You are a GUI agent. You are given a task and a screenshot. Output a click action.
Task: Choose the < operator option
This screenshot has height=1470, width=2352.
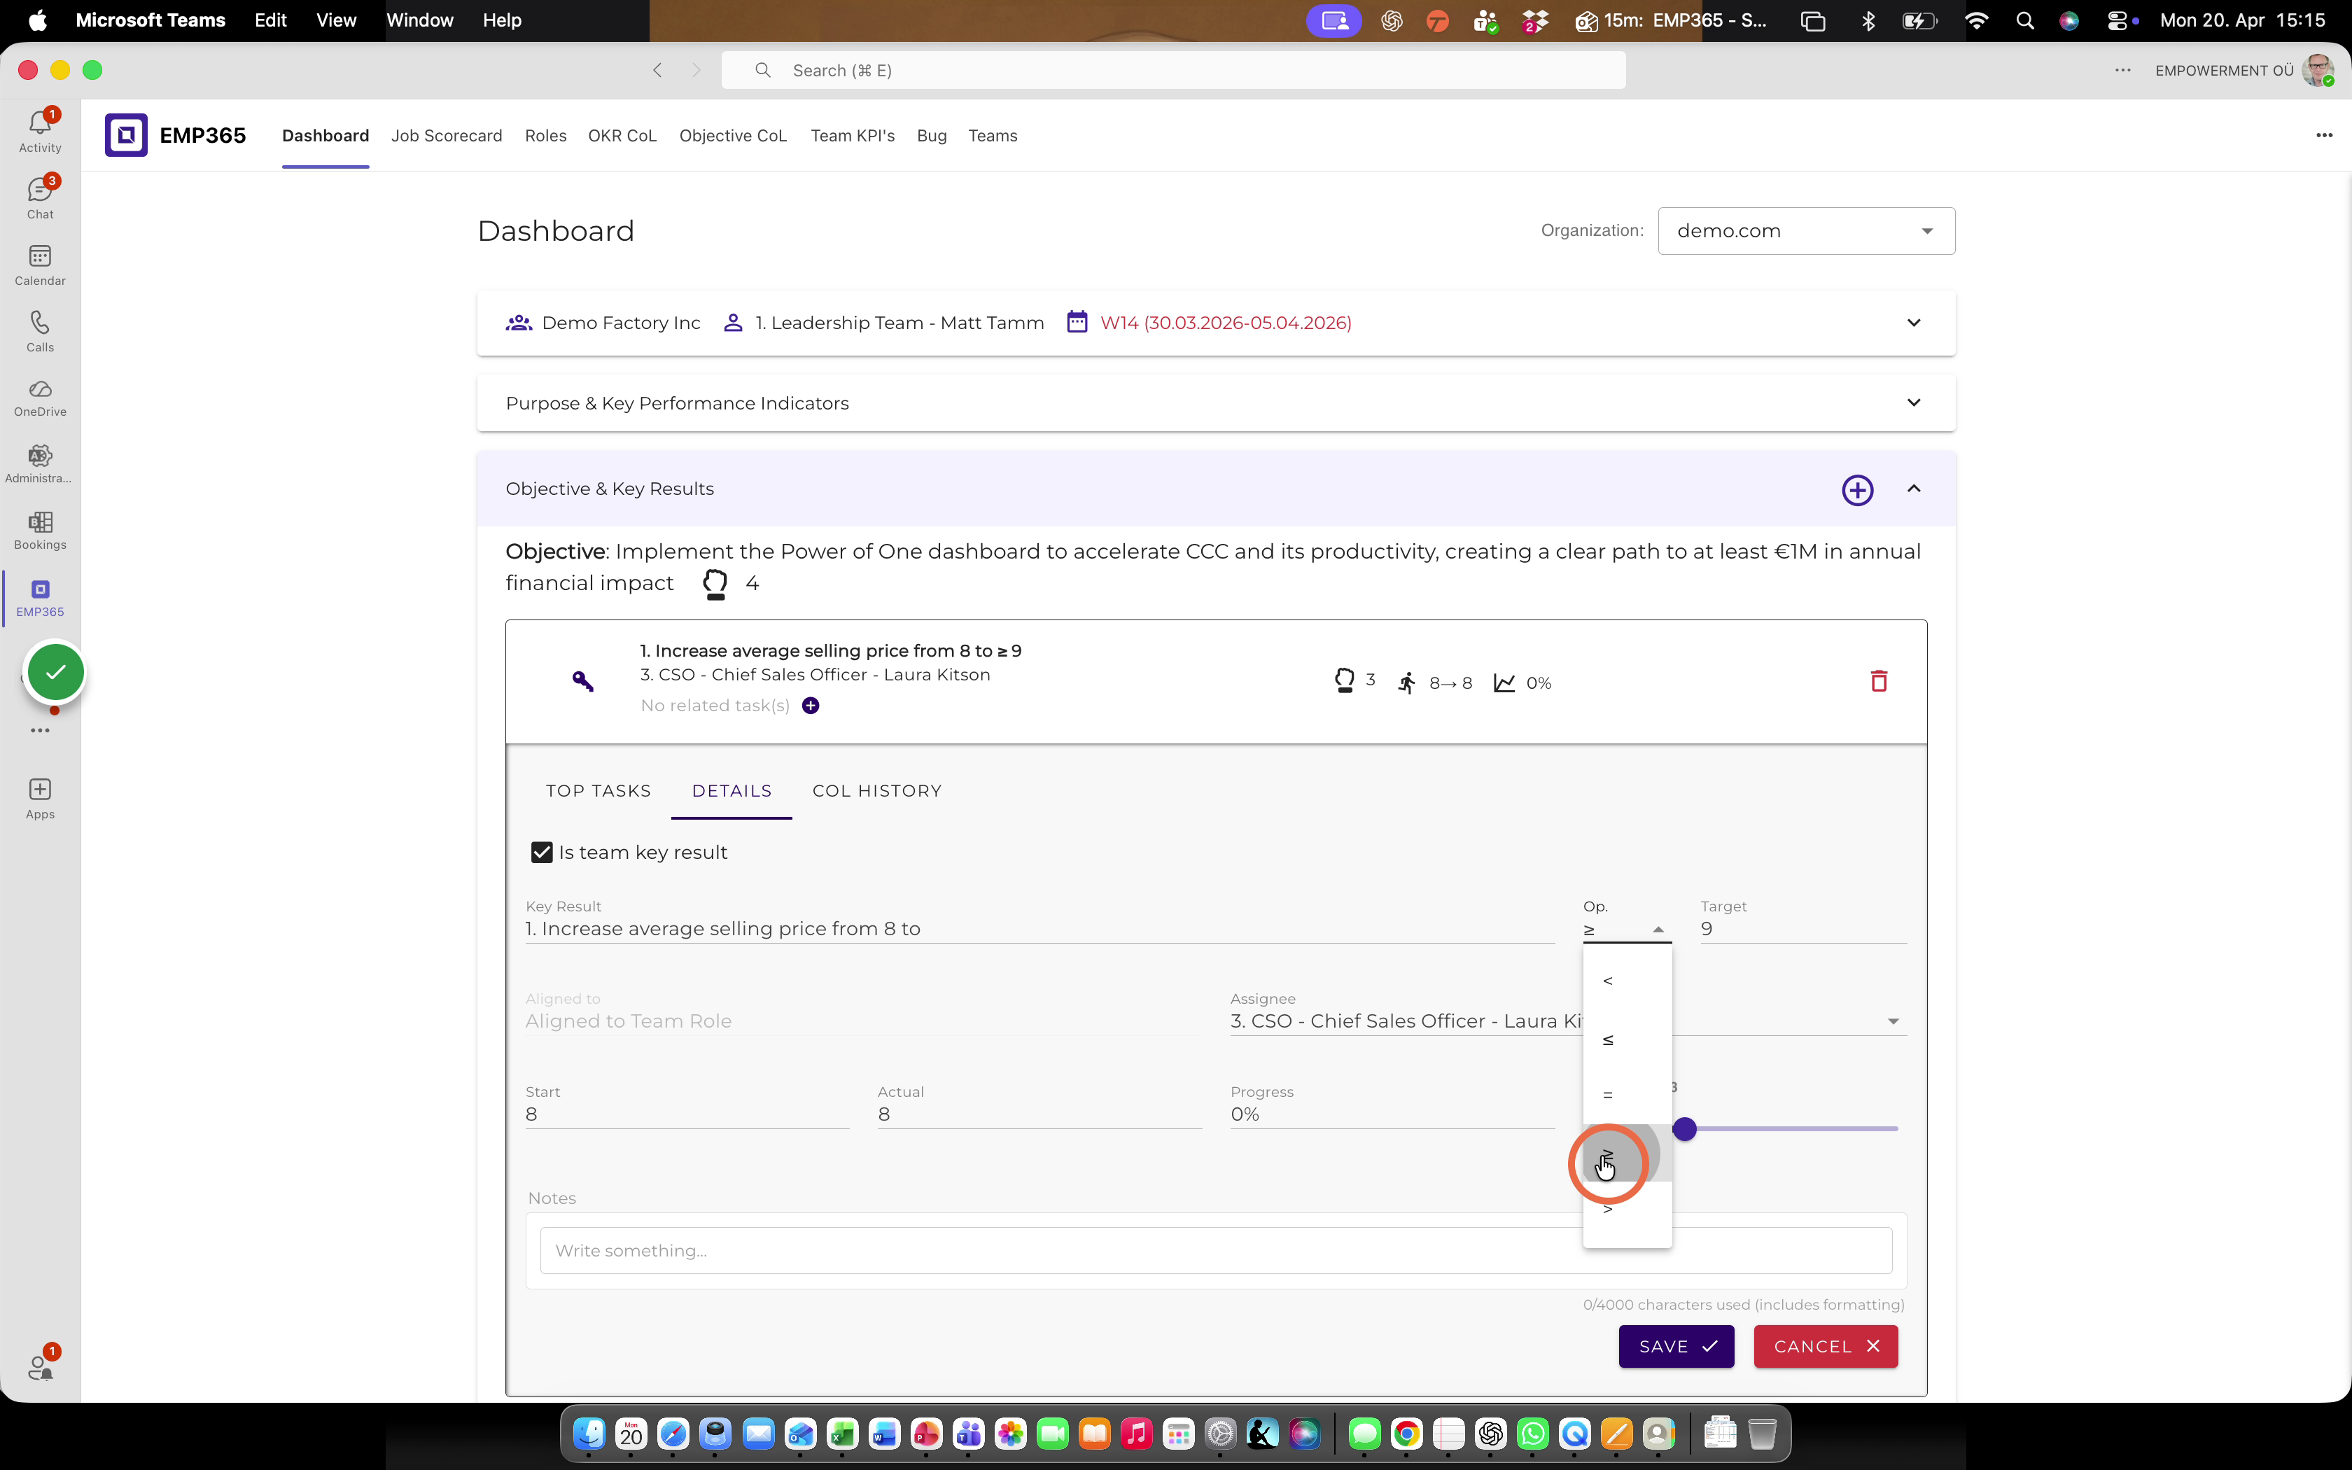1627,981
